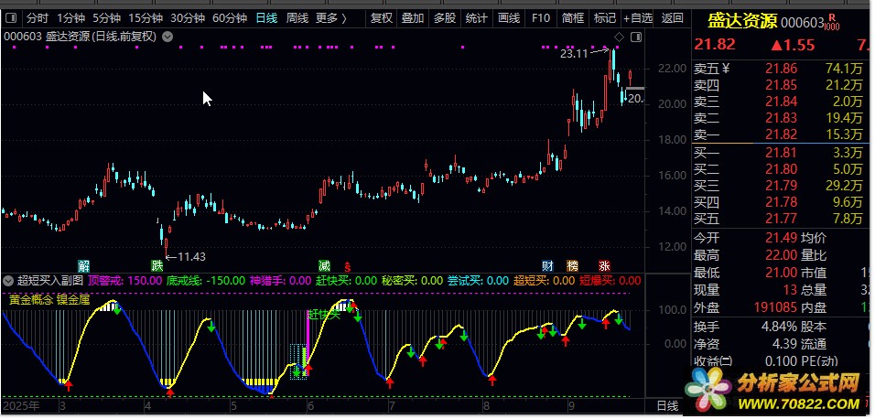
Task: Toggle 叠加 overlay mode
Action: pyautogui.click(x=413, y=18)
